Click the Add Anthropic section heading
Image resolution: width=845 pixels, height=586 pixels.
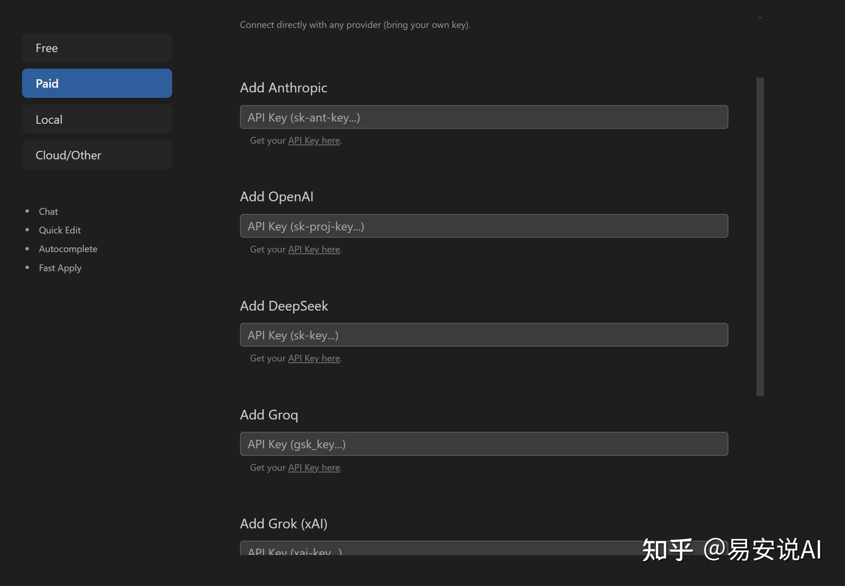[x=284, y=88]
